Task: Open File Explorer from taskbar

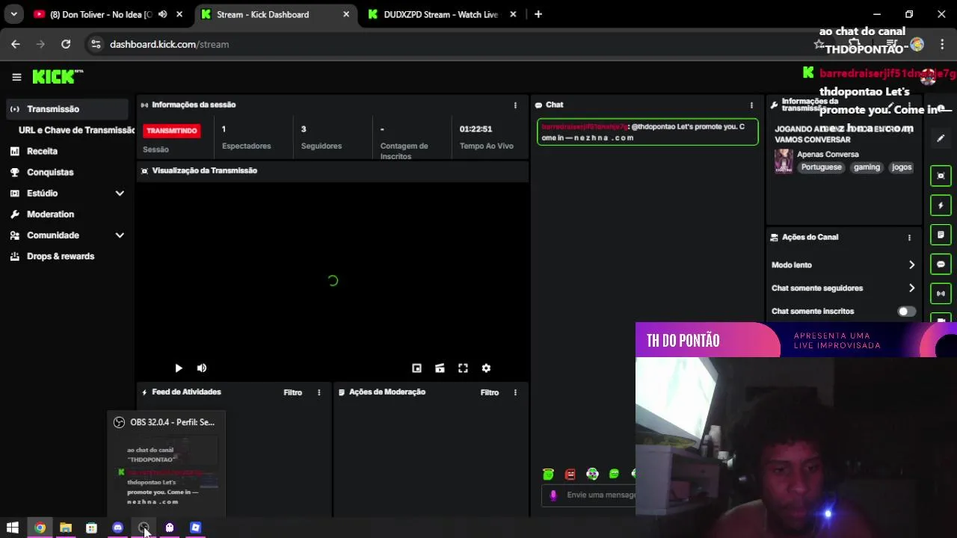Action: [66, 528]
